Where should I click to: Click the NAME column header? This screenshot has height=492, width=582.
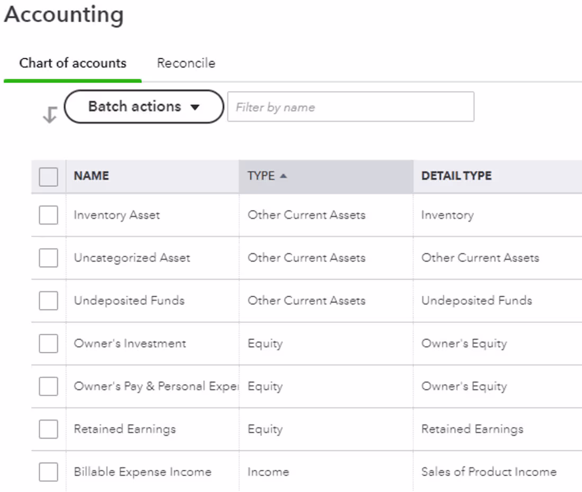click(x=91, y=176)
